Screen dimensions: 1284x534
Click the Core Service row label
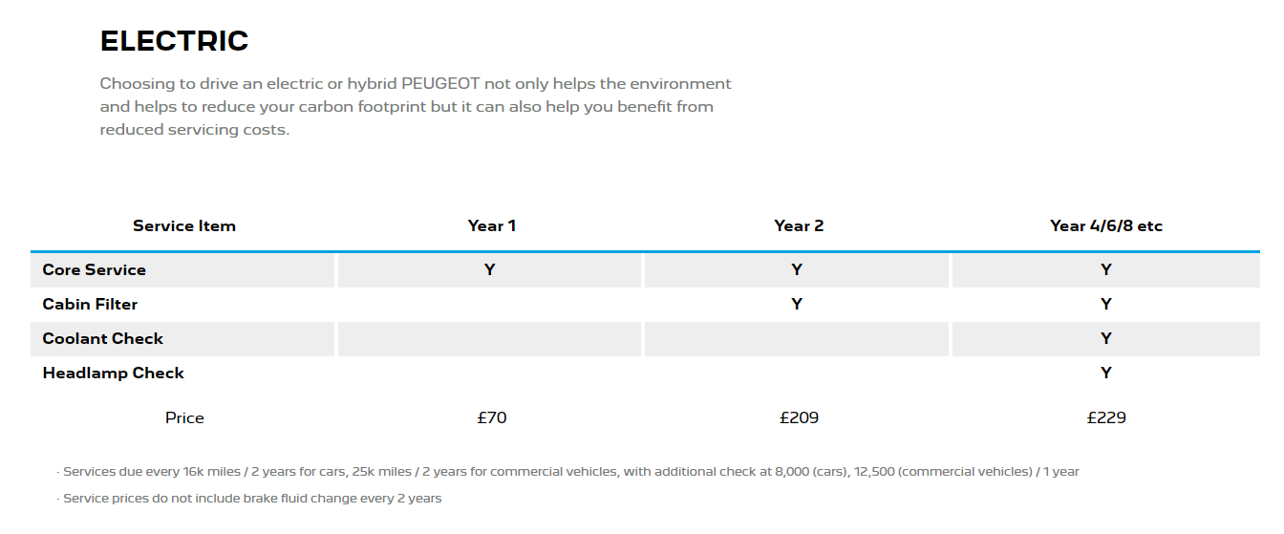click(95, 270)
